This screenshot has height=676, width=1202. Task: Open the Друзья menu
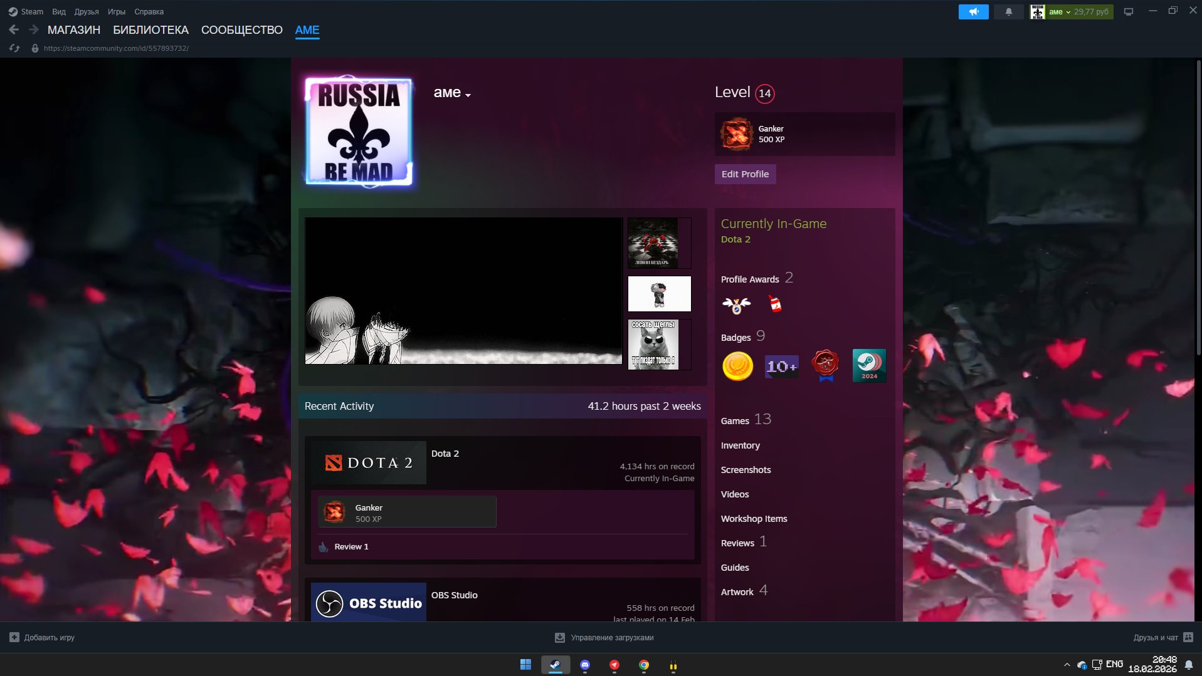click(x=87, y=11)
